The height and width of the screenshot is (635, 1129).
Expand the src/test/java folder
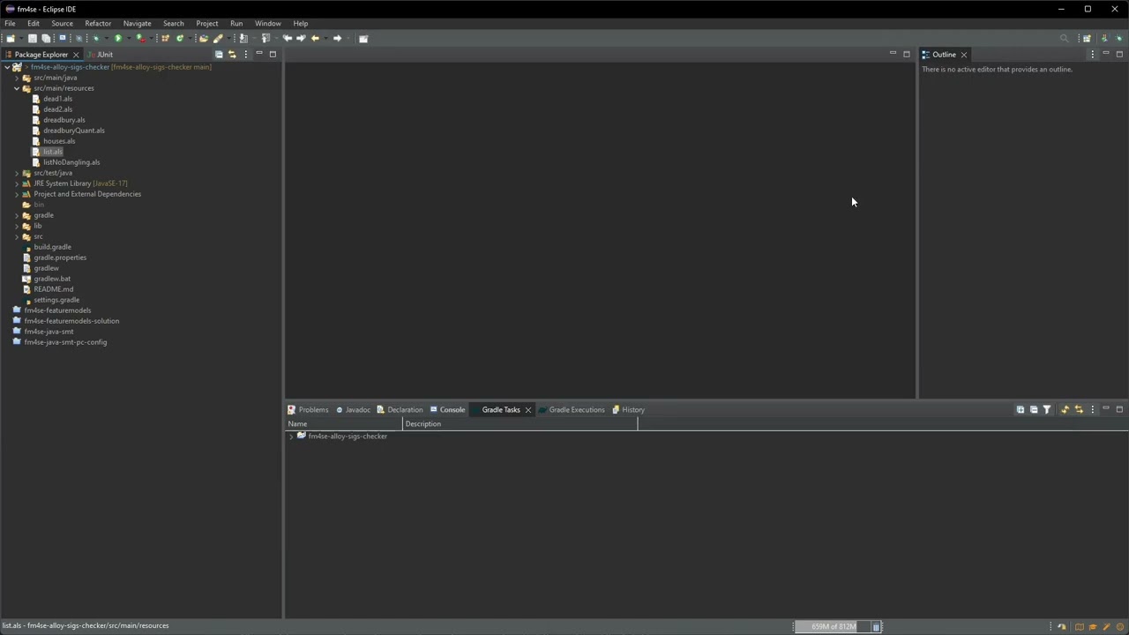pyautogui.click(x=17, y=173)
